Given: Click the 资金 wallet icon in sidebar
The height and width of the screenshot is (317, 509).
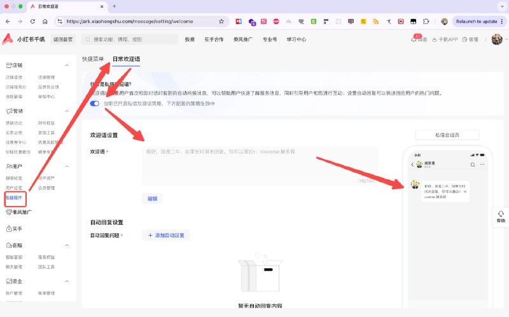Looking at the screenshot, I should tap(9, 281).
